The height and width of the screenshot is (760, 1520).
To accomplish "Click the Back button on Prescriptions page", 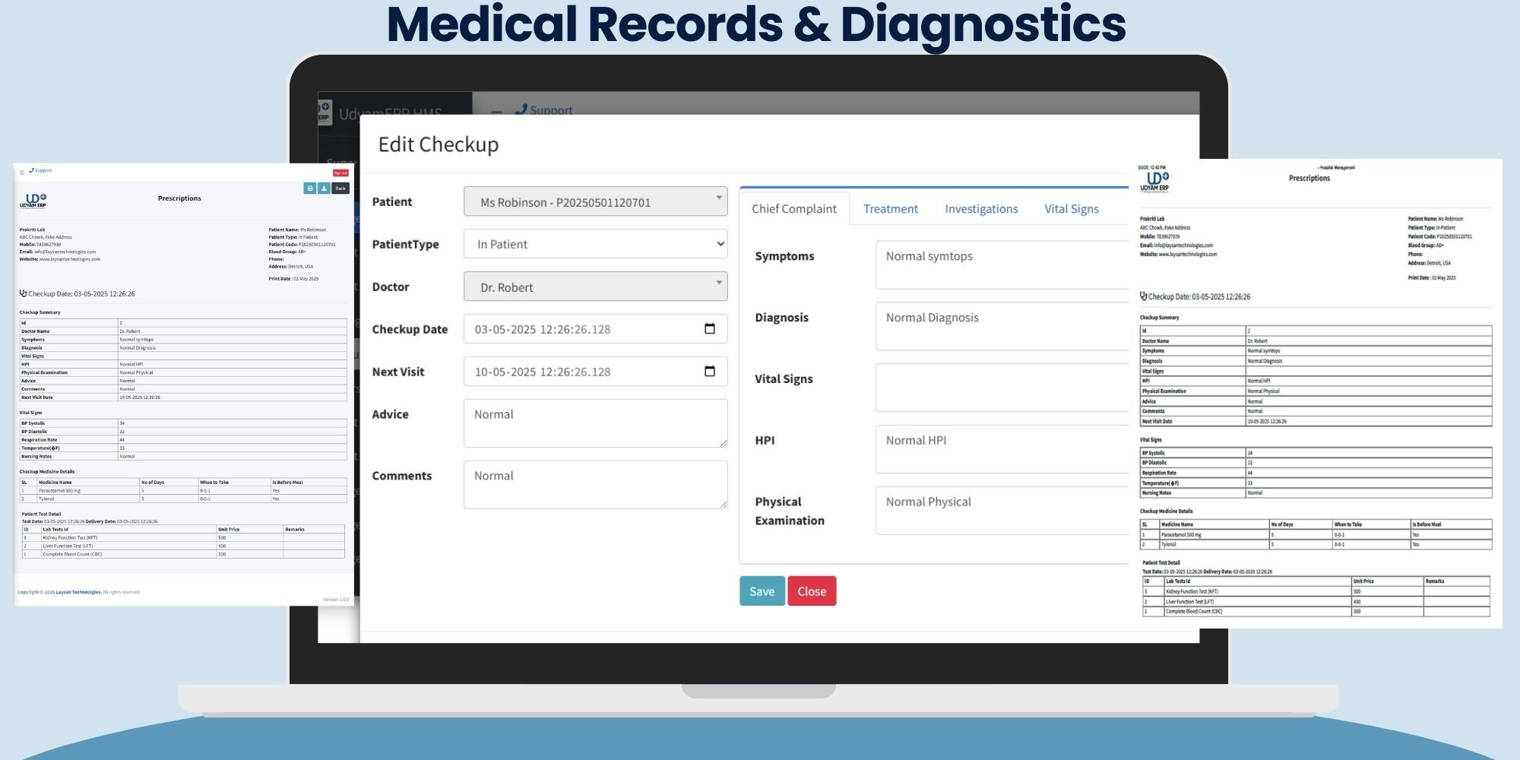I will [340, 188].
